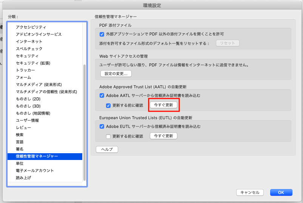Open the インターネット category

click(29, 42)
